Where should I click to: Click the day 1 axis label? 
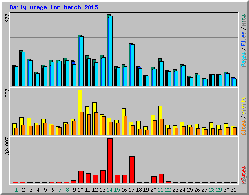point(16,190)
